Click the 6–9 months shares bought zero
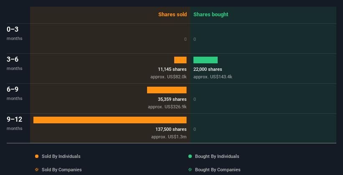 (x=195, y=99)
